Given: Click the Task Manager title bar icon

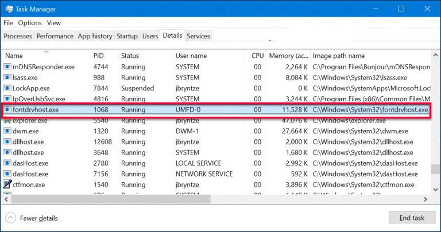Looking at the screenshot, I should tap(10, 9).
